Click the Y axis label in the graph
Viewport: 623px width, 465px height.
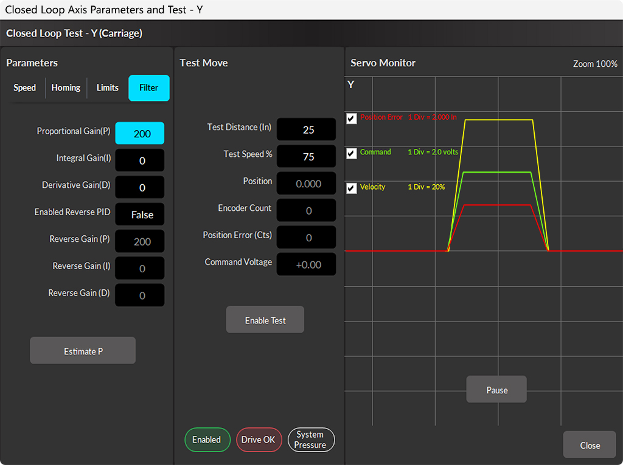pos(350,84)
